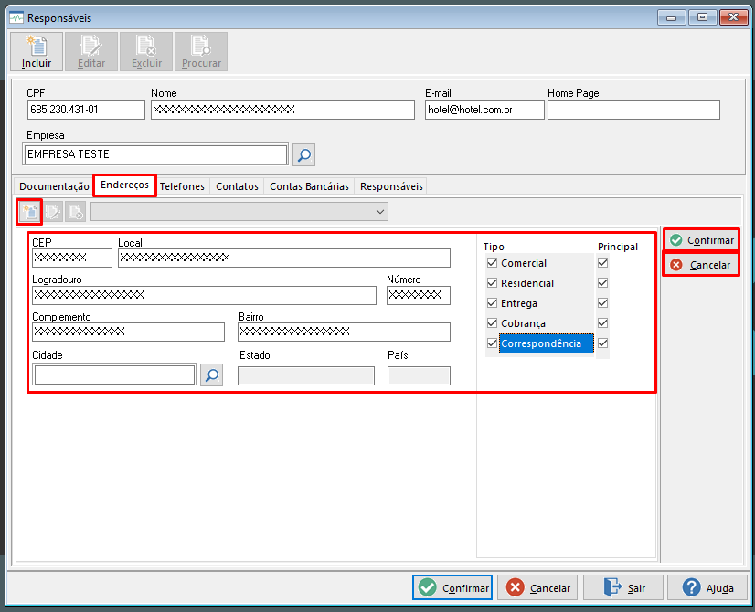Toggle Entrega tipo checkbox
The height and width of the screenshot is (612, 755).
click(492, 303)
